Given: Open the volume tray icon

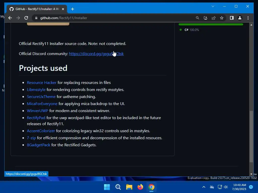Looking at the screenshot, I should point(226,187).
